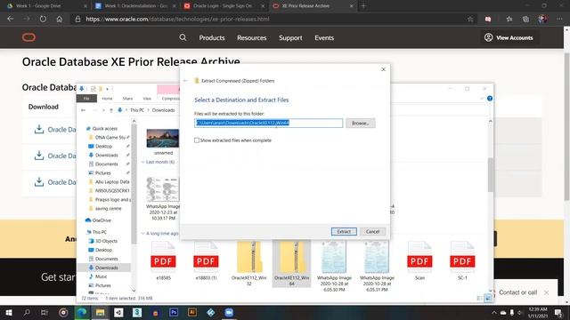Open a new browser tab
The image size is (570, 320).
(x=363, y=6)
